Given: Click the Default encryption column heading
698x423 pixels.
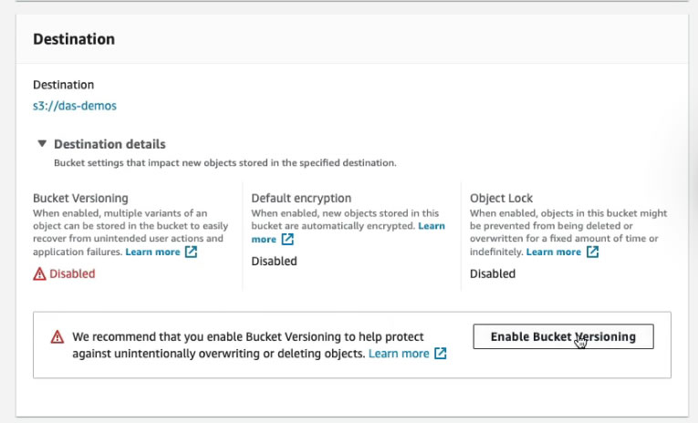Looking at the screenshot, I should click(x=301, y=198).
